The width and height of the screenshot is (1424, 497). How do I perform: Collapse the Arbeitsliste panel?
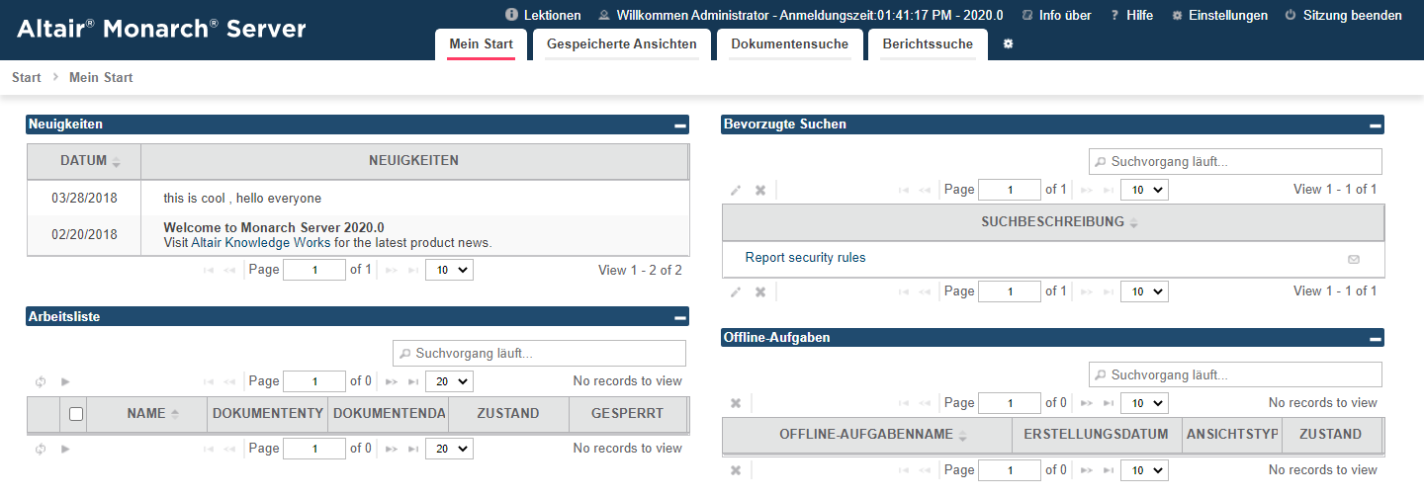click(679, 318)
